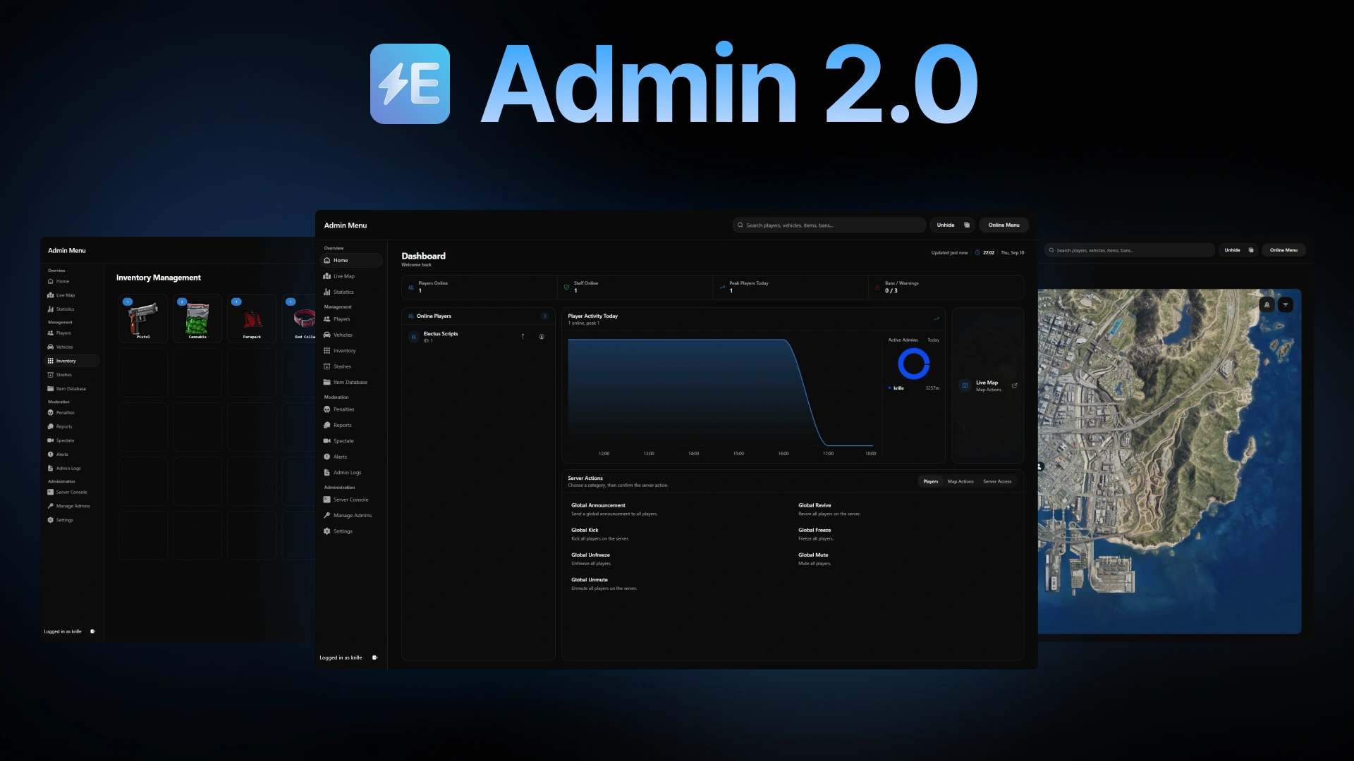Viewport: 1354px width, 761px height.
Task: Click the Pistol item in the Inventory Management window
Action: [143, 318]
